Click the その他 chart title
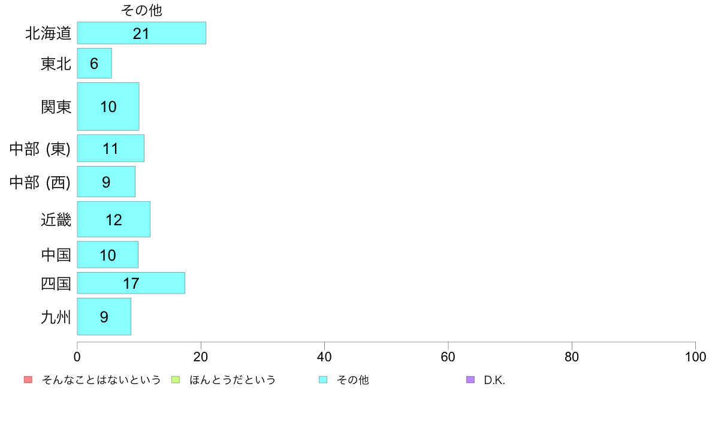712x441 pixels. click(x=141, y=10)
